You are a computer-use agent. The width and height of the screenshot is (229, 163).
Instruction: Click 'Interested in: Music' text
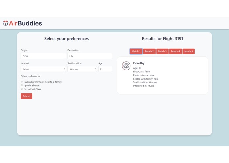[143, 86]
